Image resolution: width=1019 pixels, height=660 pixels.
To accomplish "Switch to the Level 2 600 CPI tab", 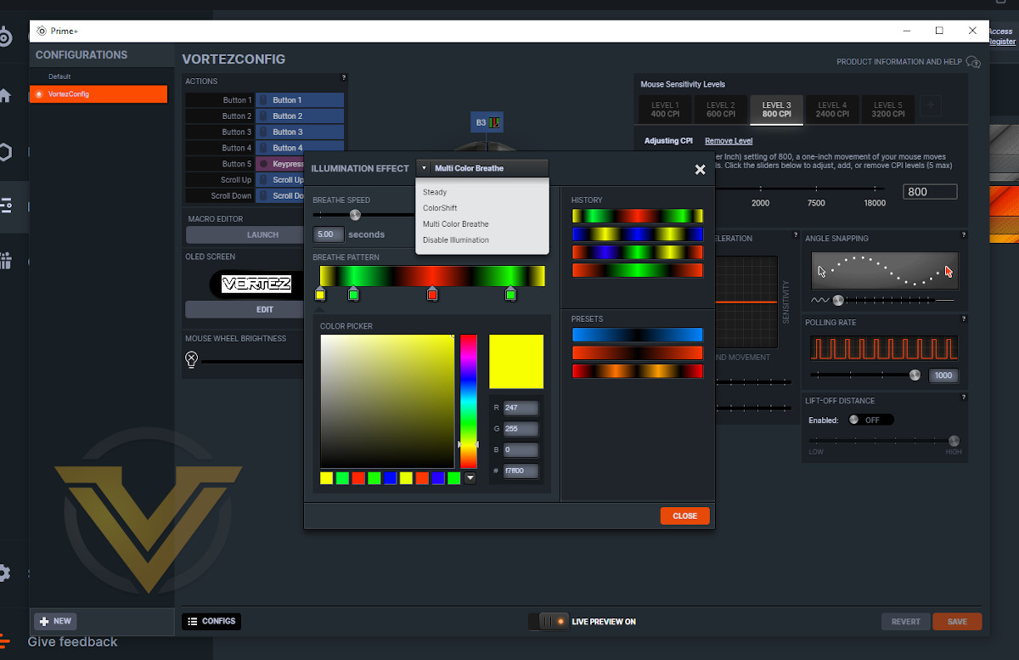I will (x=721, y=110).
